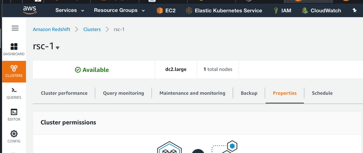Open the CloudWatch shortcut
The height and width of the screenshot is (153, 363).
coord(321,11)
